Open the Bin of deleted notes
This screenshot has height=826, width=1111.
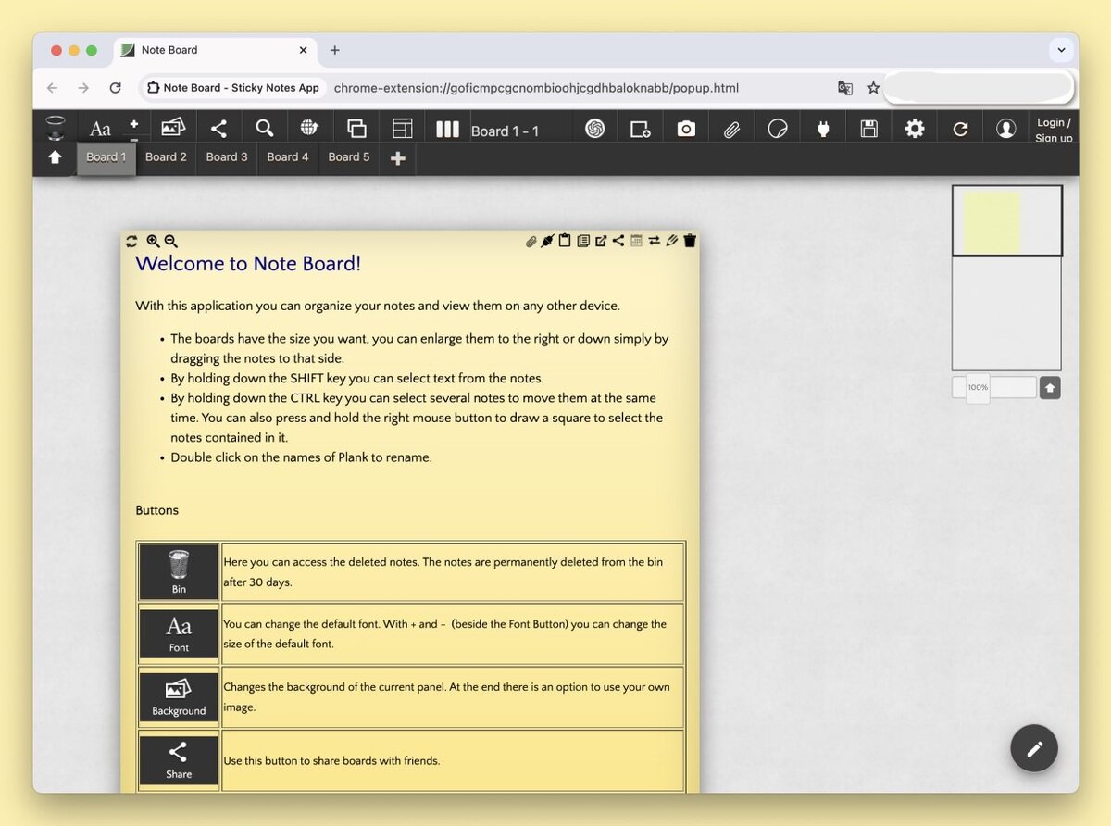point(56,128)
